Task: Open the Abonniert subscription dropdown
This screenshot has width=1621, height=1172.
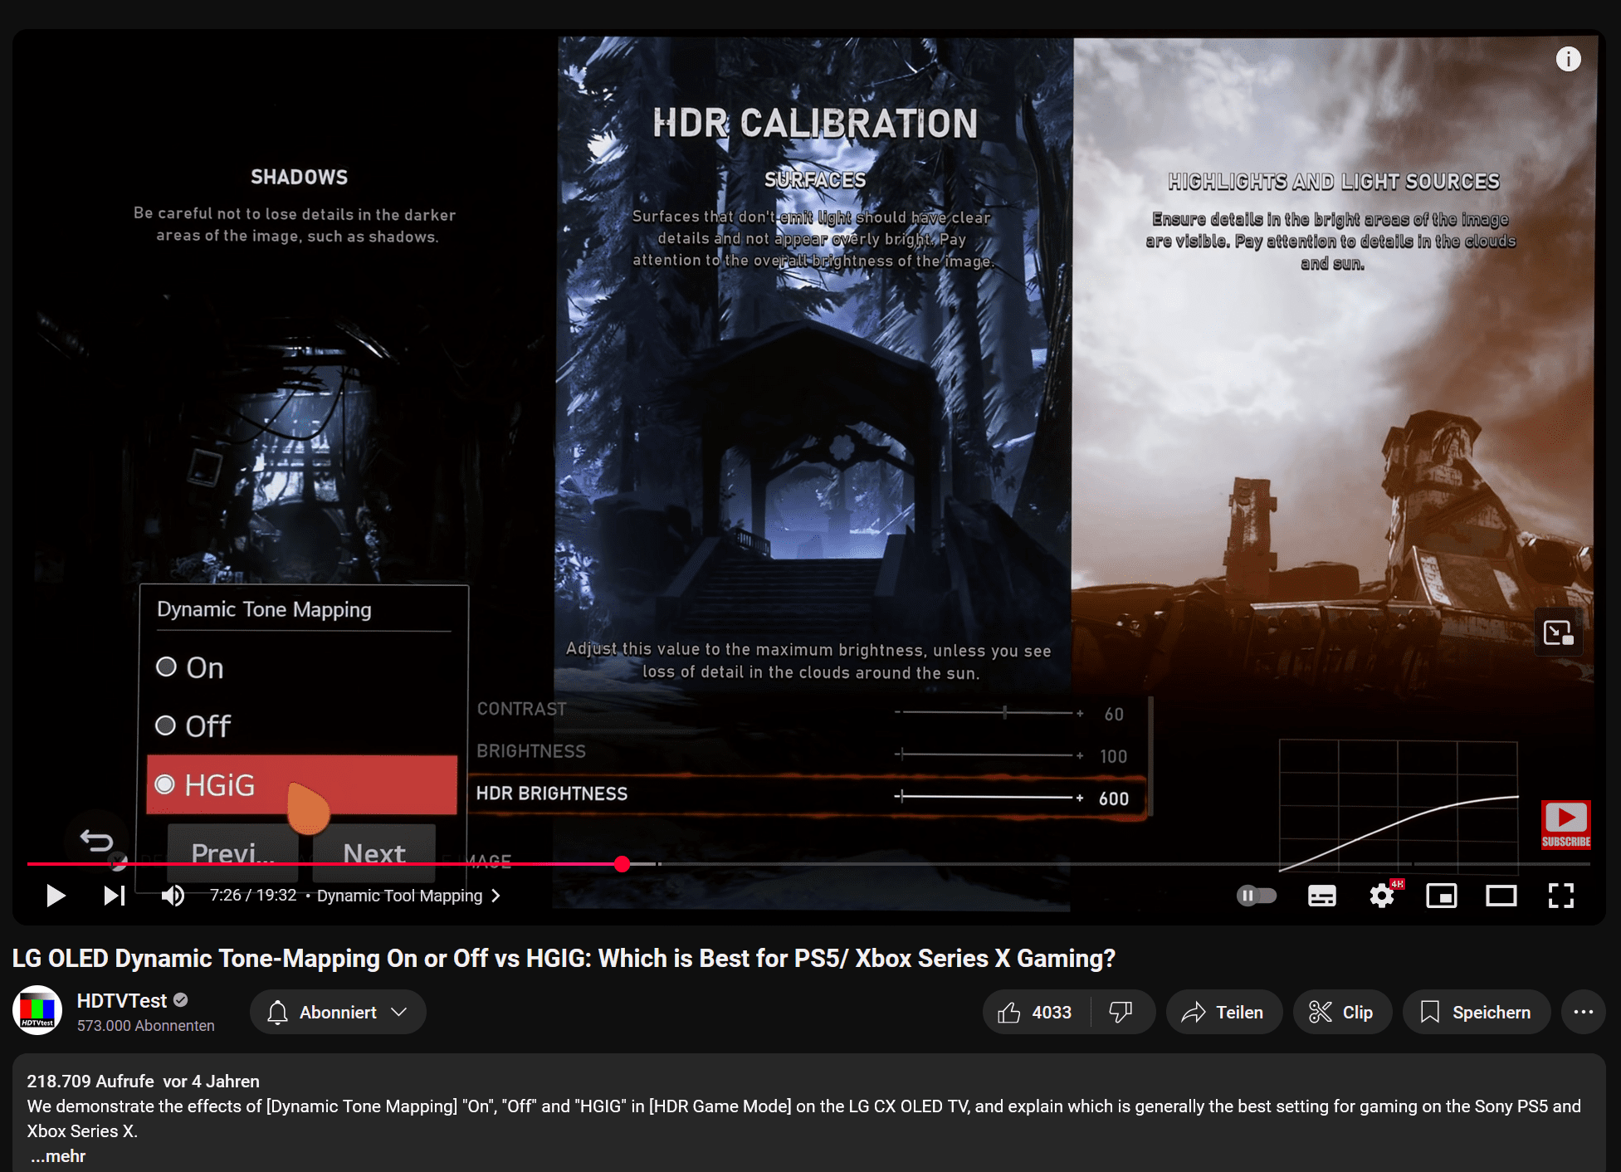Action: 338,1012
